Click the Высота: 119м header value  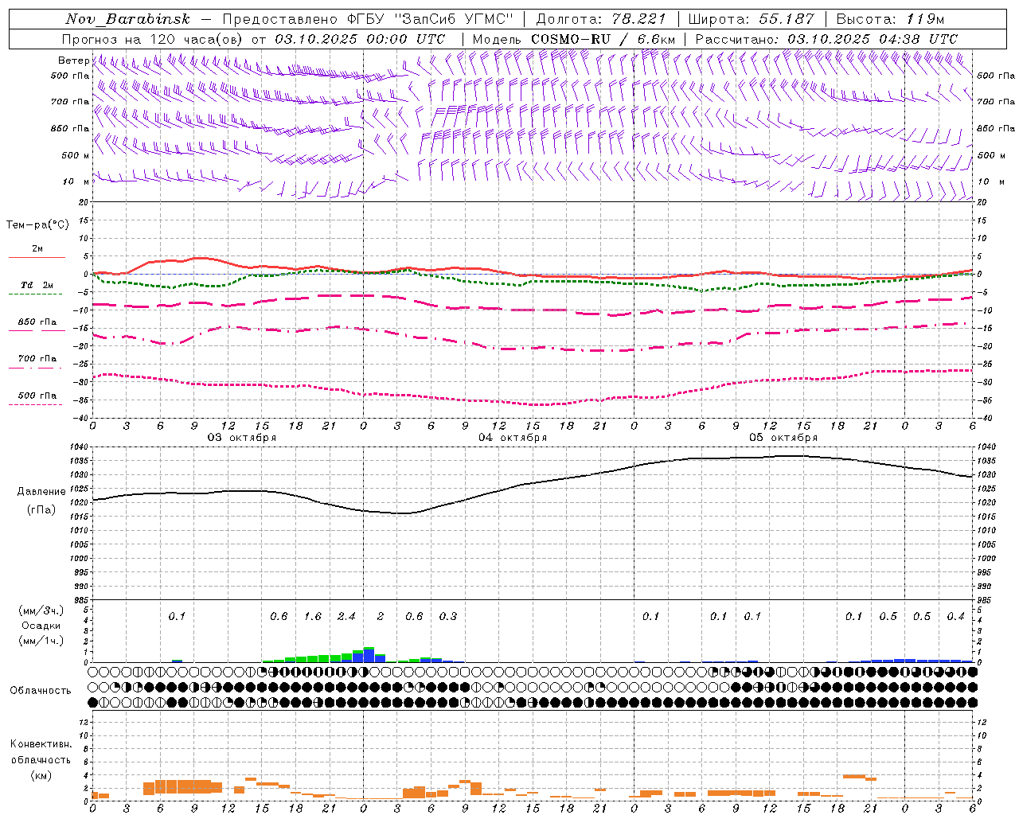[x=890, y=19]
